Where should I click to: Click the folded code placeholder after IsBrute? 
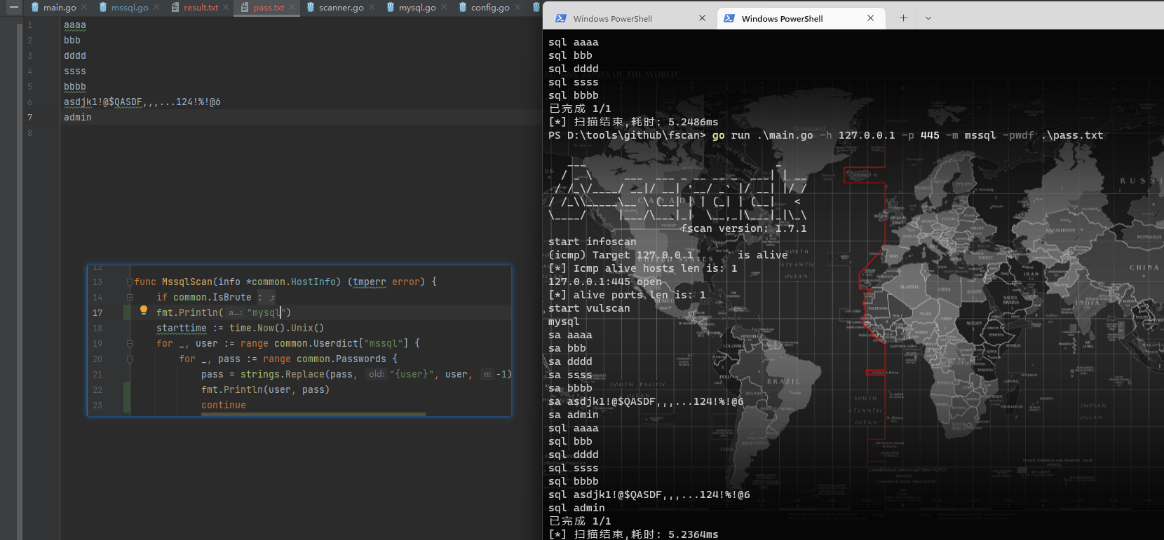[x=266, y=298]
